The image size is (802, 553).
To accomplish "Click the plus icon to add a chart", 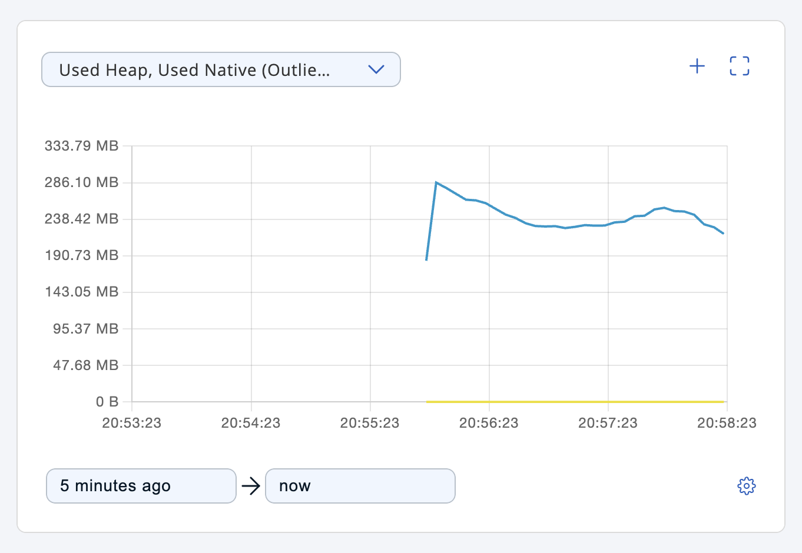I will tap(697, 66).
